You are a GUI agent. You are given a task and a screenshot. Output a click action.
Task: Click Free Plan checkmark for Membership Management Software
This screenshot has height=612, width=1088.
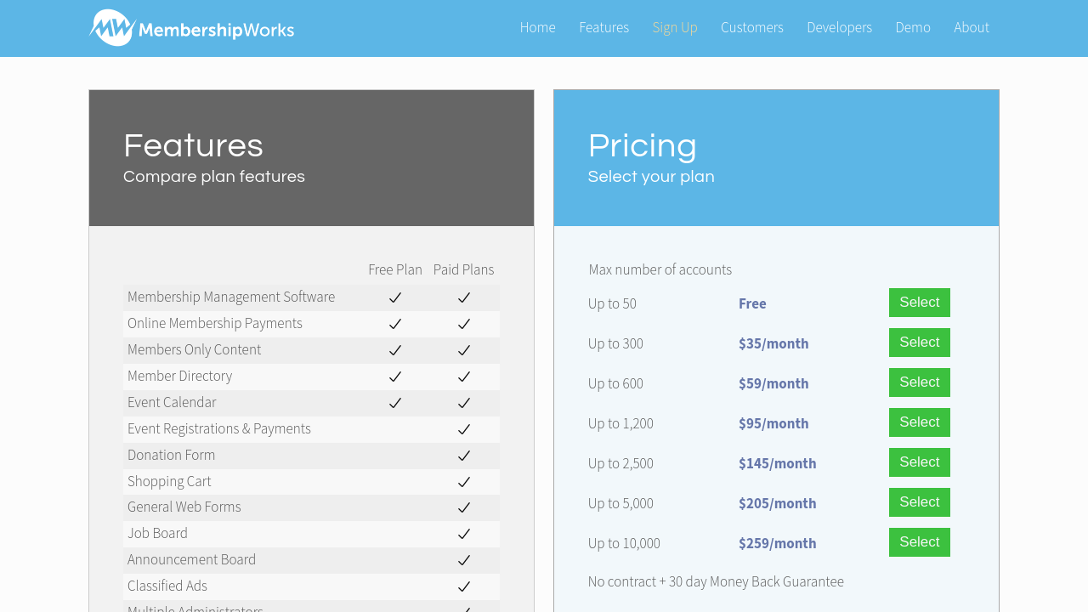click(x=395, y=297)
